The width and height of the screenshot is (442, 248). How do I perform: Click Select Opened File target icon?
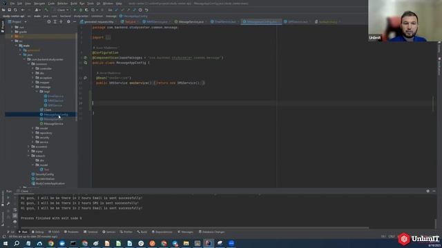click(49, 21)
